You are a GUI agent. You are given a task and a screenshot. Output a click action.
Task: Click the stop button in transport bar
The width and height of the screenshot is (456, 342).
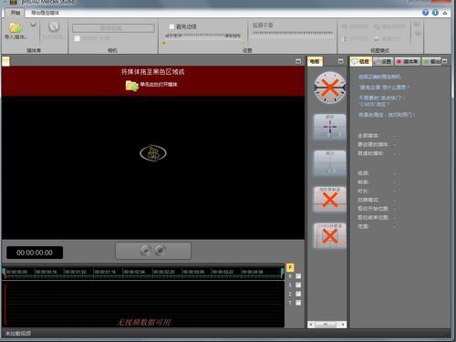(x=160, y=250)
